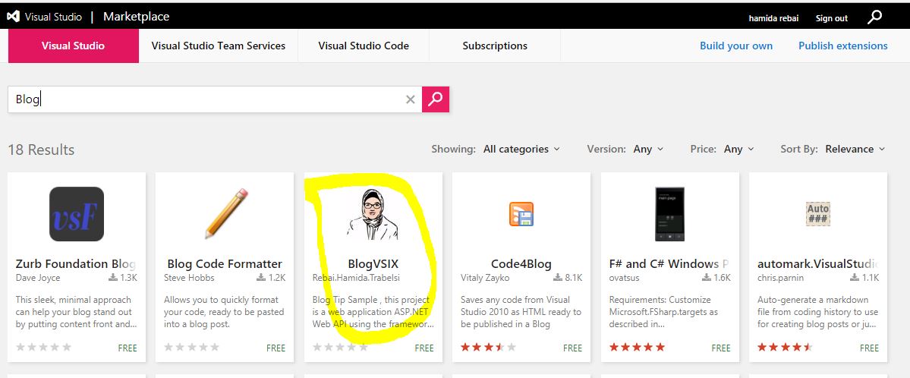Open the Publish extensions link
The image size is (910, 378).
coord(842,46)
